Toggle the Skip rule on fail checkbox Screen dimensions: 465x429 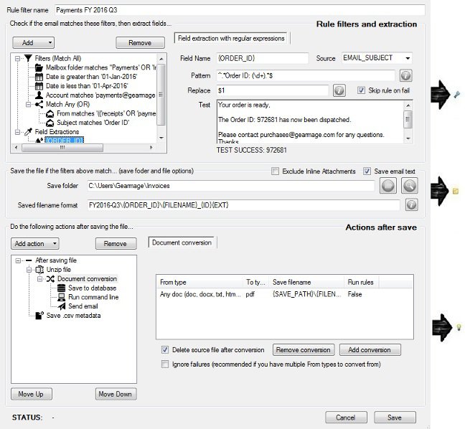tap(361, 90)
